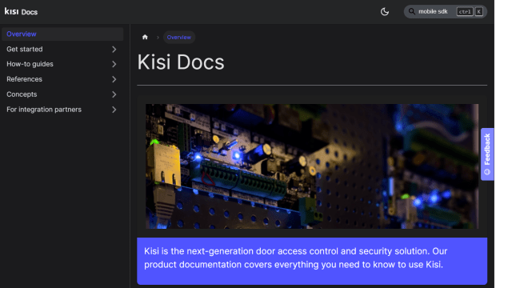Click the K key hint badge
512x288 pixels.
(x=478, y=12)
